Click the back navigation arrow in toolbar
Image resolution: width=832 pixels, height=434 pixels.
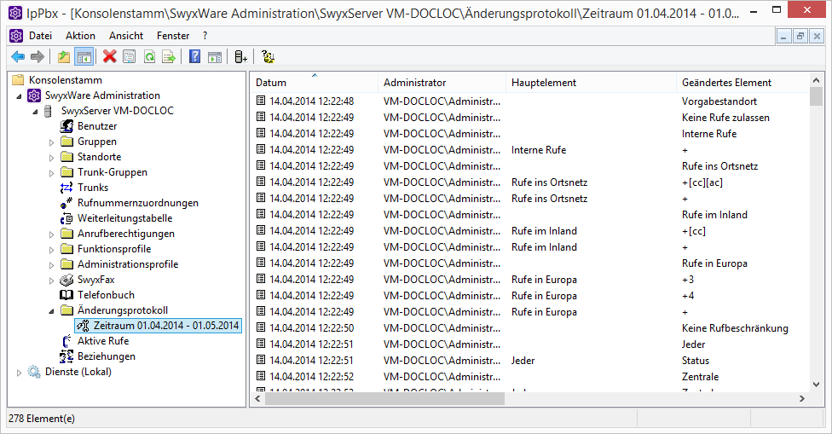pyautogui.click(x=17, y=57)
